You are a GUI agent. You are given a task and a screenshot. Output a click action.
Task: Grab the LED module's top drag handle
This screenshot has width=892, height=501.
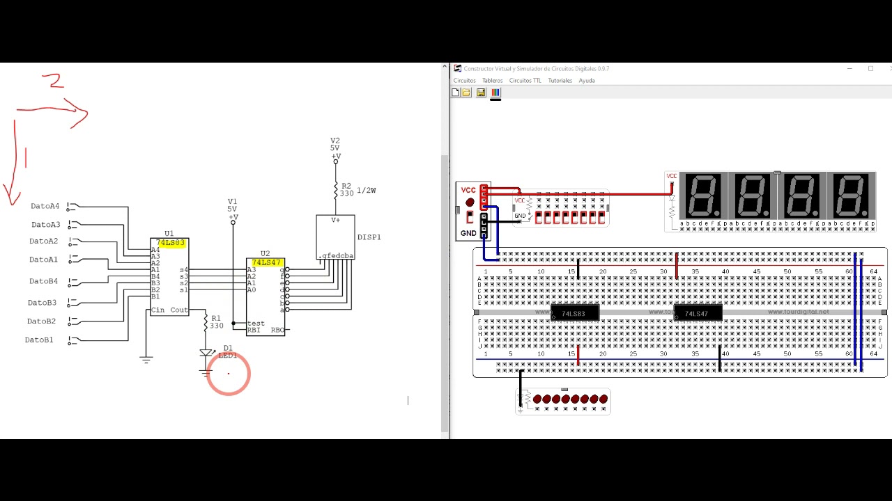[x=564, y=390]
